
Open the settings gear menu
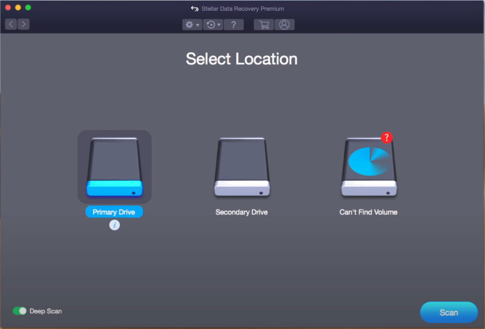tap(189, 24)
